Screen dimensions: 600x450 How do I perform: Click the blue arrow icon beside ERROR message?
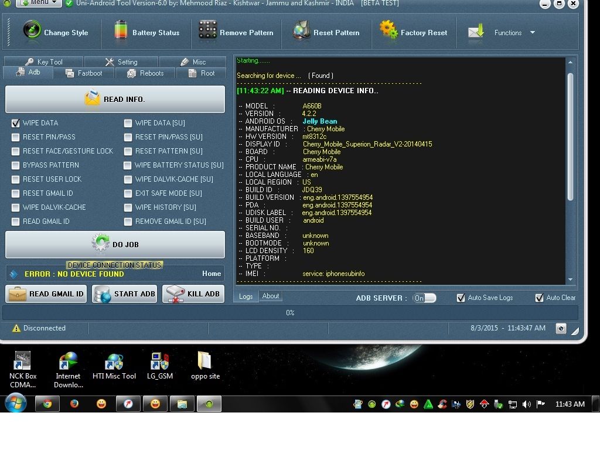coord(14,274)
